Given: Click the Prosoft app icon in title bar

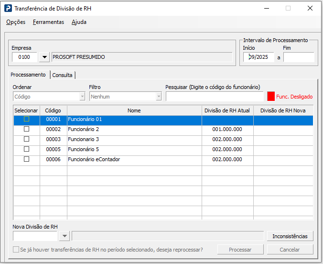Looking at the screenshot, I should point(8,8).
